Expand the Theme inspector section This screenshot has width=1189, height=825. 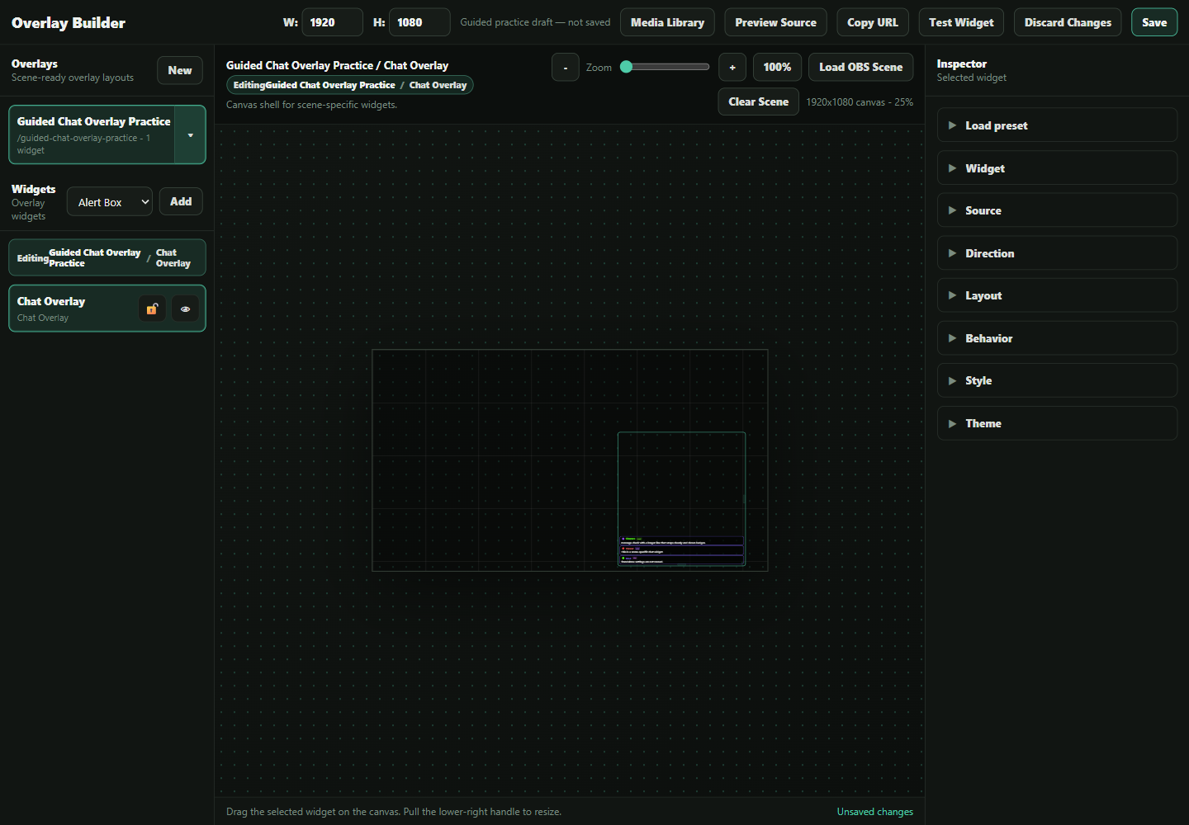tap(1057, 423)
